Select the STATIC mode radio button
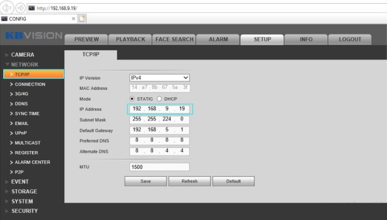This screenshot has width=387, height=220. pyautogui.click(x=132, y=98)
